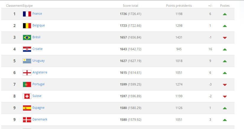Viewport: 244px width, 129px height.
Task: Open the Danemark team link
Action: 40,120
